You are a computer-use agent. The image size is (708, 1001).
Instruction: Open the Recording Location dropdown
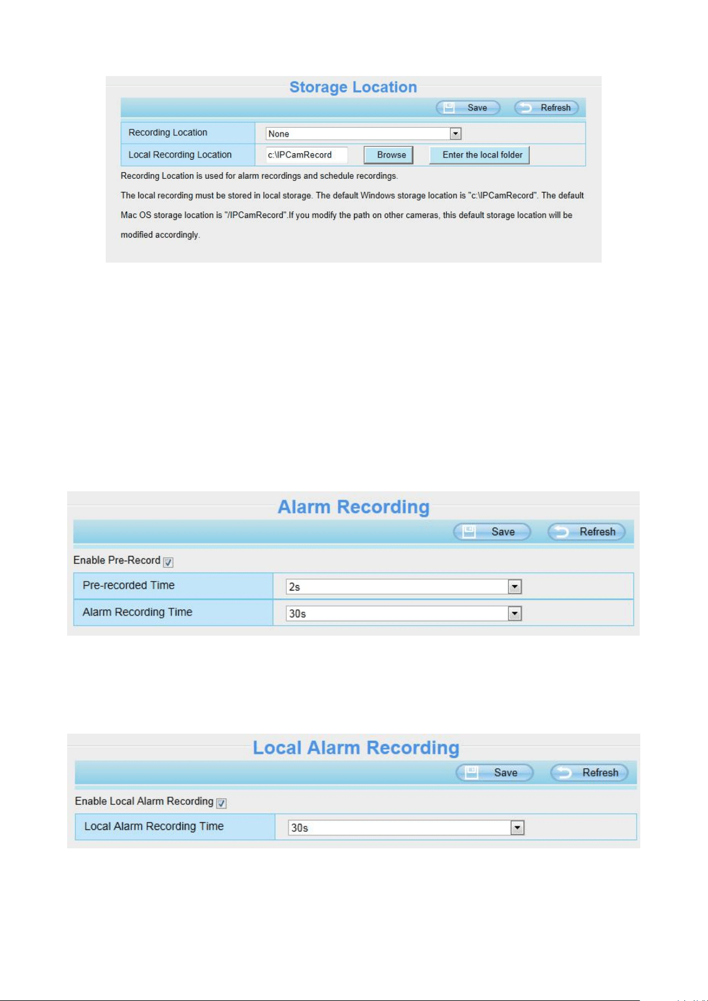pos(364,134)
